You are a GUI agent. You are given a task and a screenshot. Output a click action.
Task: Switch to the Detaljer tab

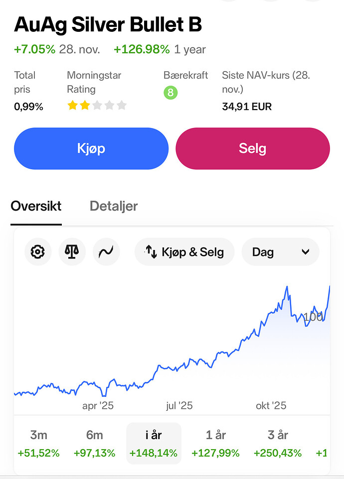click(114, 206)
